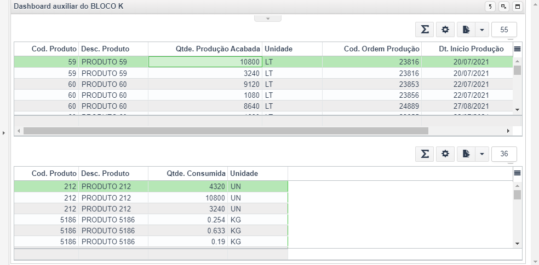
Task: Click upper grid horizontal scrollbar right arrow
Action: click(508, 131)
